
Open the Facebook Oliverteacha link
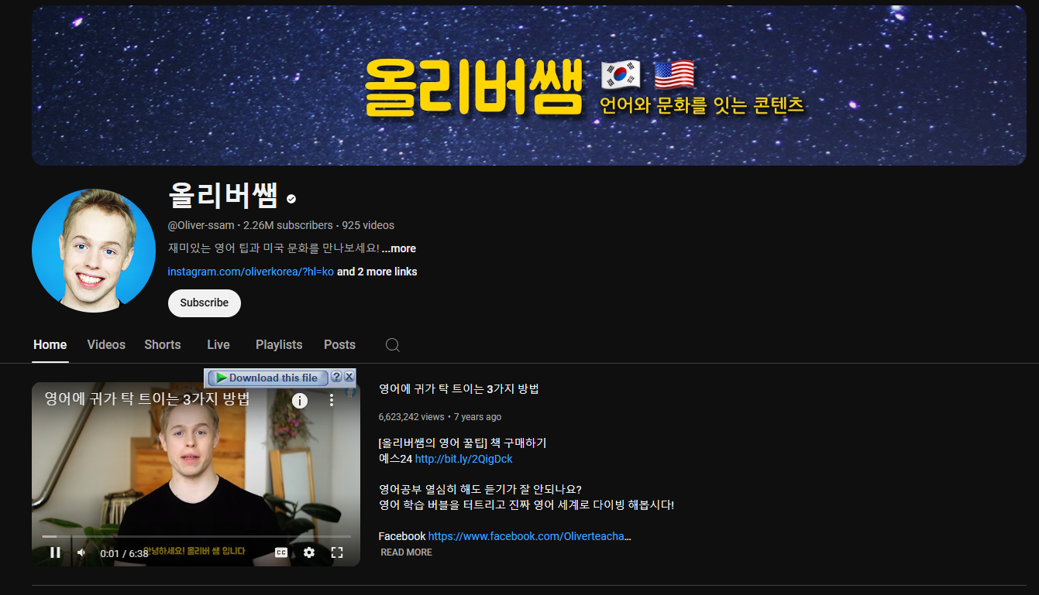(x=530, y=536)
